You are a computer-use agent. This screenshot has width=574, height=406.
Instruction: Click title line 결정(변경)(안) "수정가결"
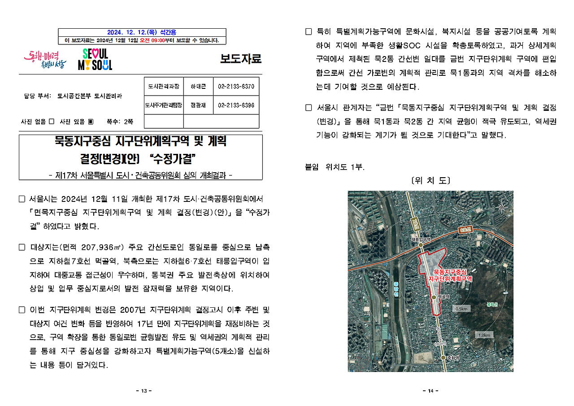point(139,158)
